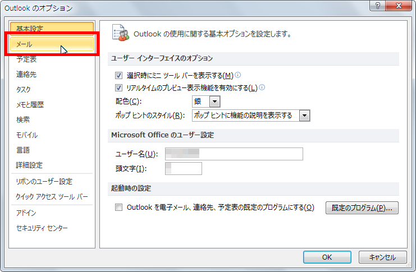Click the ユーザー名 text field
The height and width of the screenshot is (272, 416).
[234, 154]
